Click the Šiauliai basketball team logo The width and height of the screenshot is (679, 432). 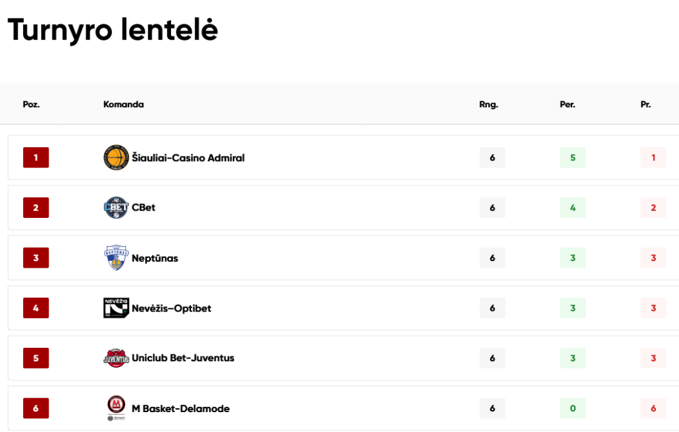tap(116, 158)
